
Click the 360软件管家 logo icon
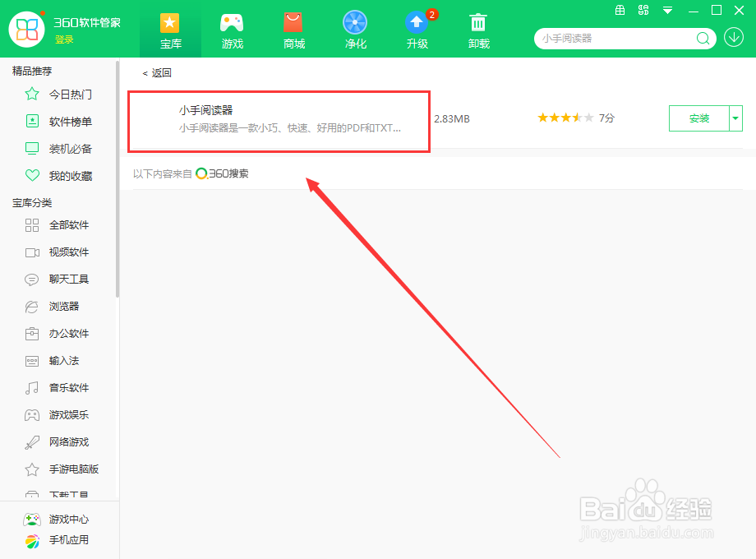coord(27,30)
